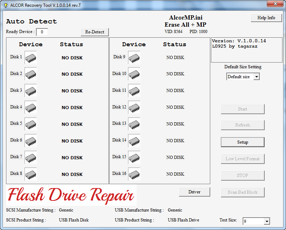Open the Help Info panel
This screenshot has height=230, width=286.
[x=266, y=17]
